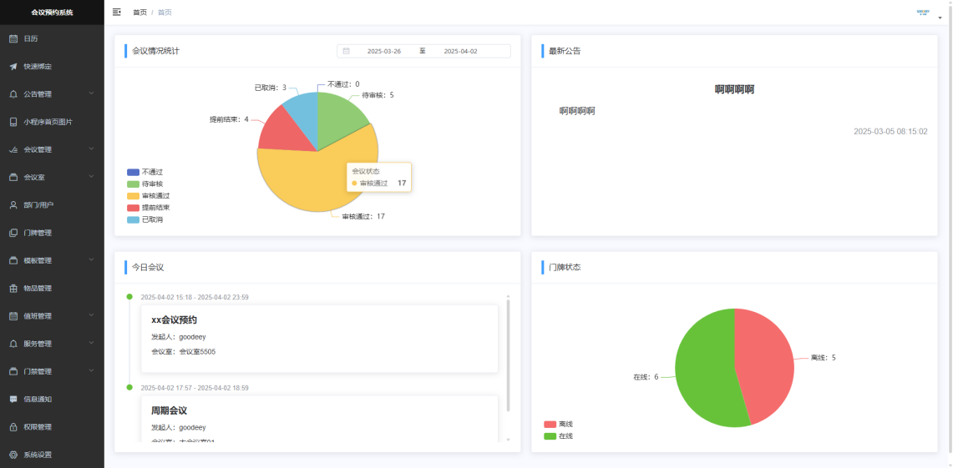
Task: Click the user icon beside 部门/用户
Action: (x=13, y=205)
